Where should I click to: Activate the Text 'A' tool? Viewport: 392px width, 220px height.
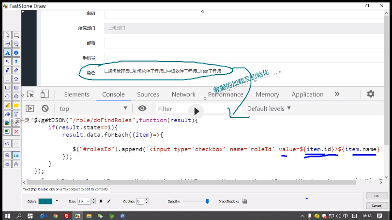pyautogui.click(x=7, y=53)
